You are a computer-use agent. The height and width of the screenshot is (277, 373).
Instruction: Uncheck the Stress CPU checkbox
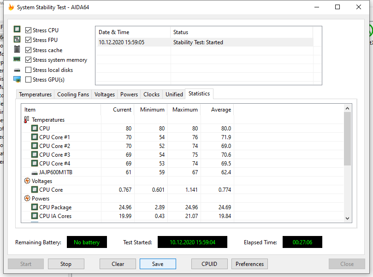point(28,30)
